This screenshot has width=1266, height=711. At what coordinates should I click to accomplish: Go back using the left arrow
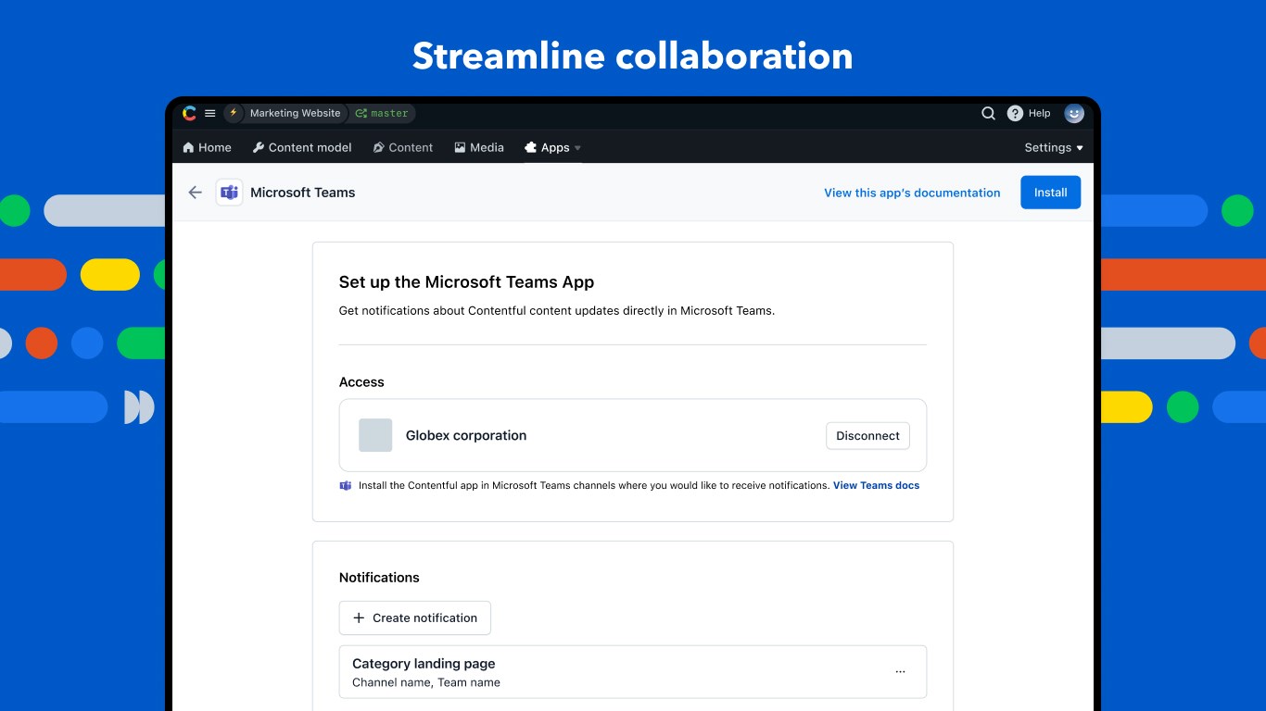click(195, 193)
